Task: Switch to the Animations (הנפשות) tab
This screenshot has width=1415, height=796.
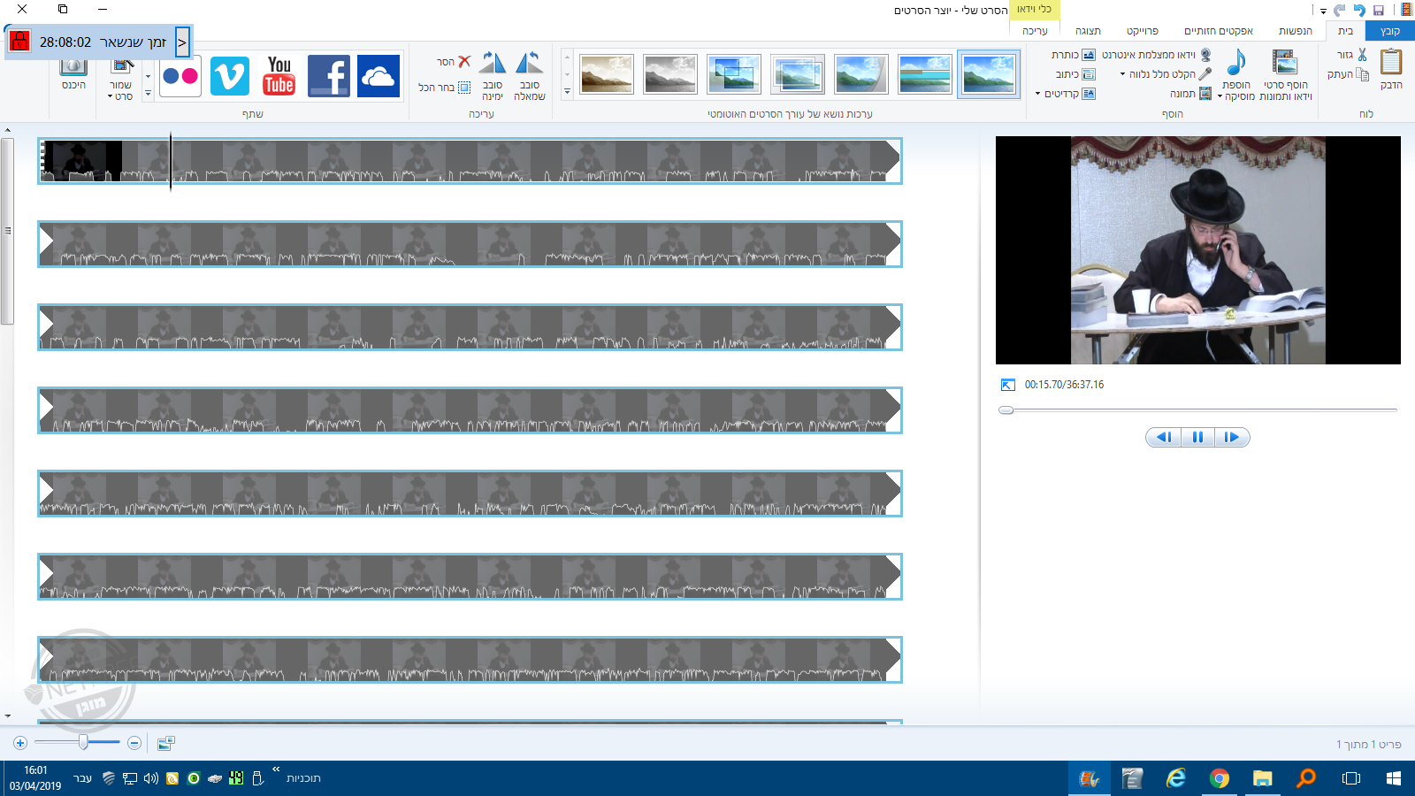Action: [x=1296, y=31]
